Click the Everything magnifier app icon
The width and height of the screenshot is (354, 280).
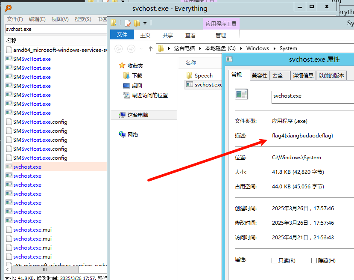(x=8, y=8)
